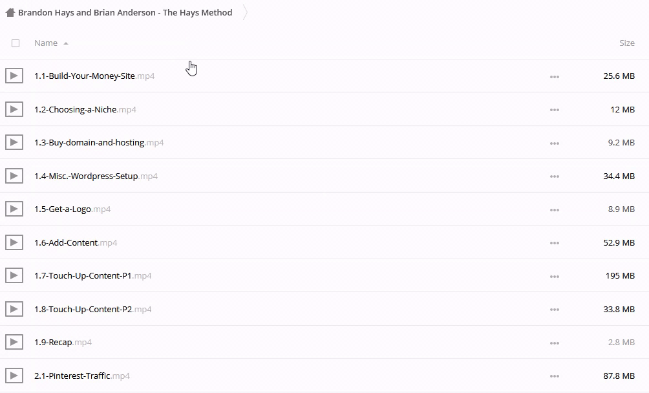Tick the select-all checkbox in header
649x393 pixels.
tap(16, 43)
